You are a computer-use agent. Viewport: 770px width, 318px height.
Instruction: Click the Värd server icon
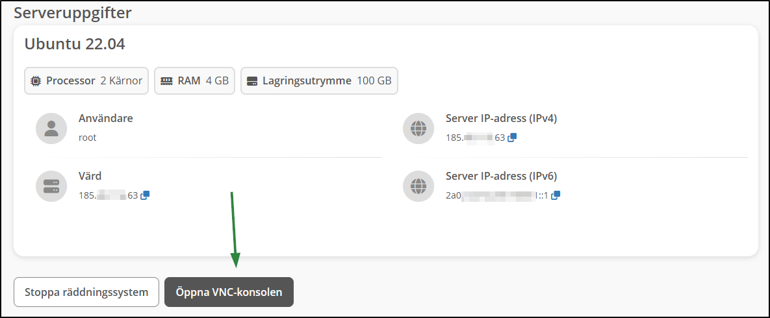pyautogui.click(x=51, y=186)
